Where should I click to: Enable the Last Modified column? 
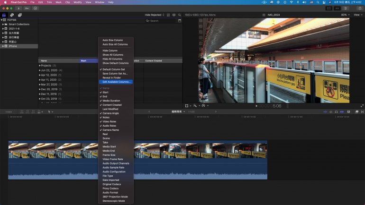click(111, 109)
